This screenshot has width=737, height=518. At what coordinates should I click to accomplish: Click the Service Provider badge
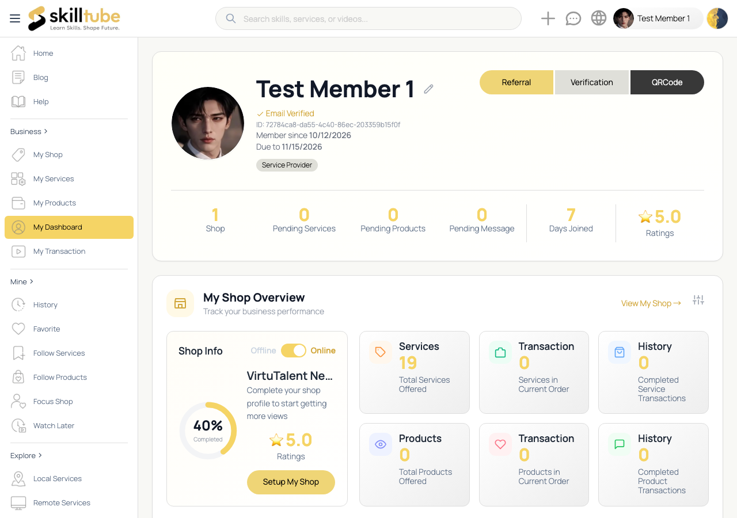(x=287, y=165)
